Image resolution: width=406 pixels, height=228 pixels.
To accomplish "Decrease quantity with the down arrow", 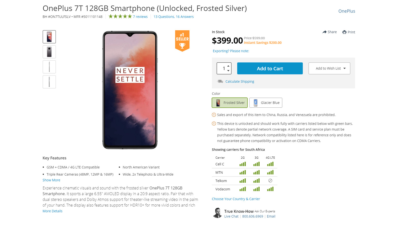I will coord(228,71).
